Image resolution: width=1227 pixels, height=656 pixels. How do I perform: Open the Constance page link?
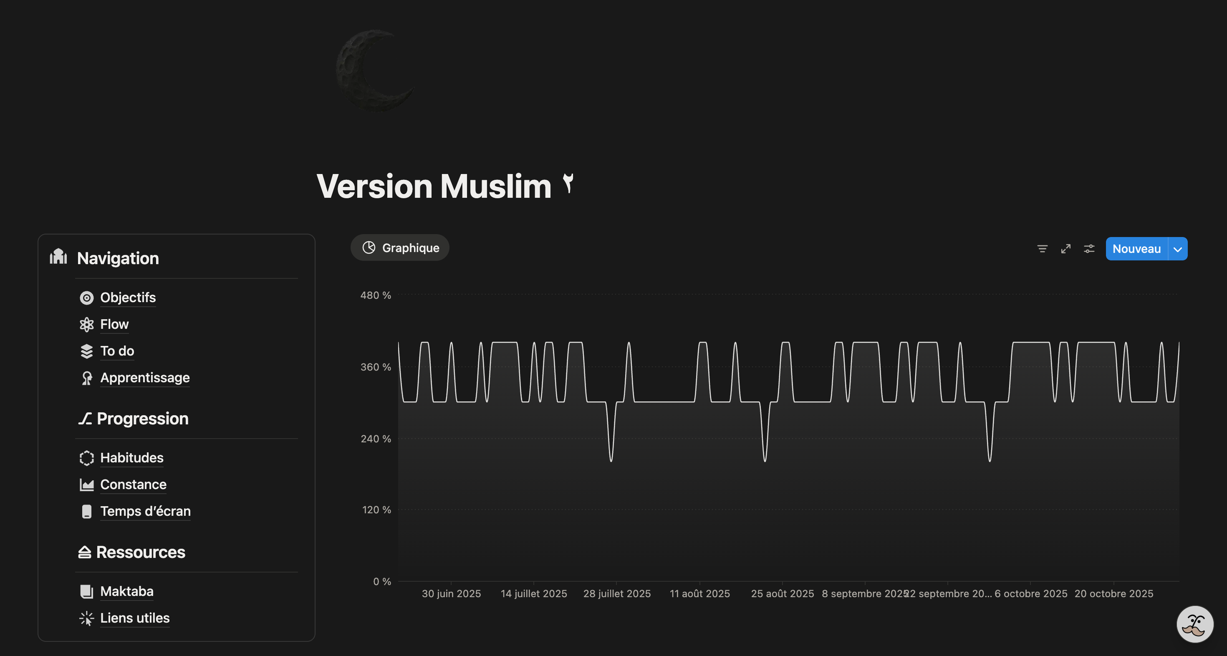(134, 484)
